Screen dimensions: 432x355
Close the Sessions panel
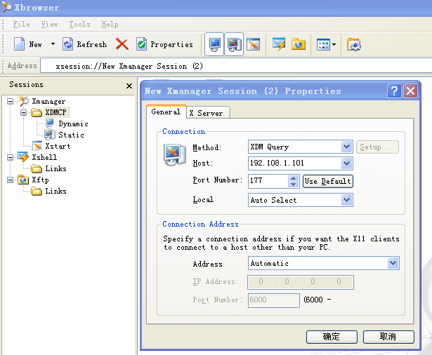pyautogui.click(x=129, y=86)
